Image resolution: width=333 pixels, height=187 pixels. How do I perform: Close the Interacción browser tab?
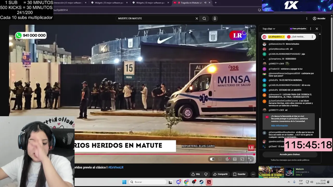pos(86,3)
